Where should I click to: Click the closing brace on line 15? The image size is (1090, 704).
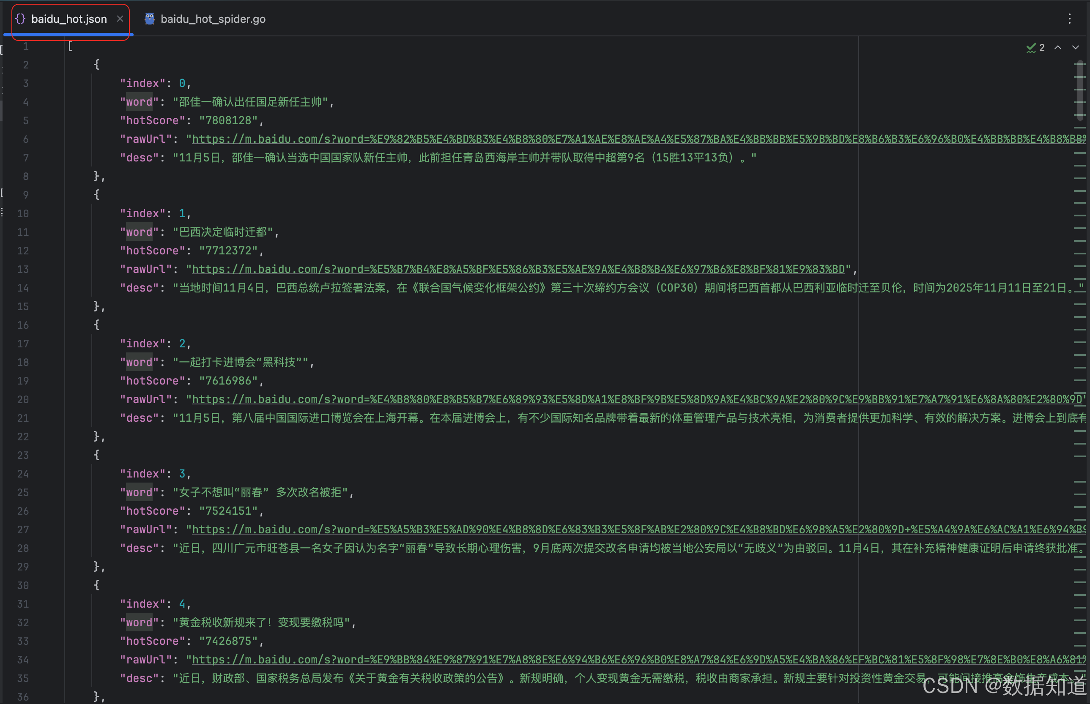tap(96, 306)
